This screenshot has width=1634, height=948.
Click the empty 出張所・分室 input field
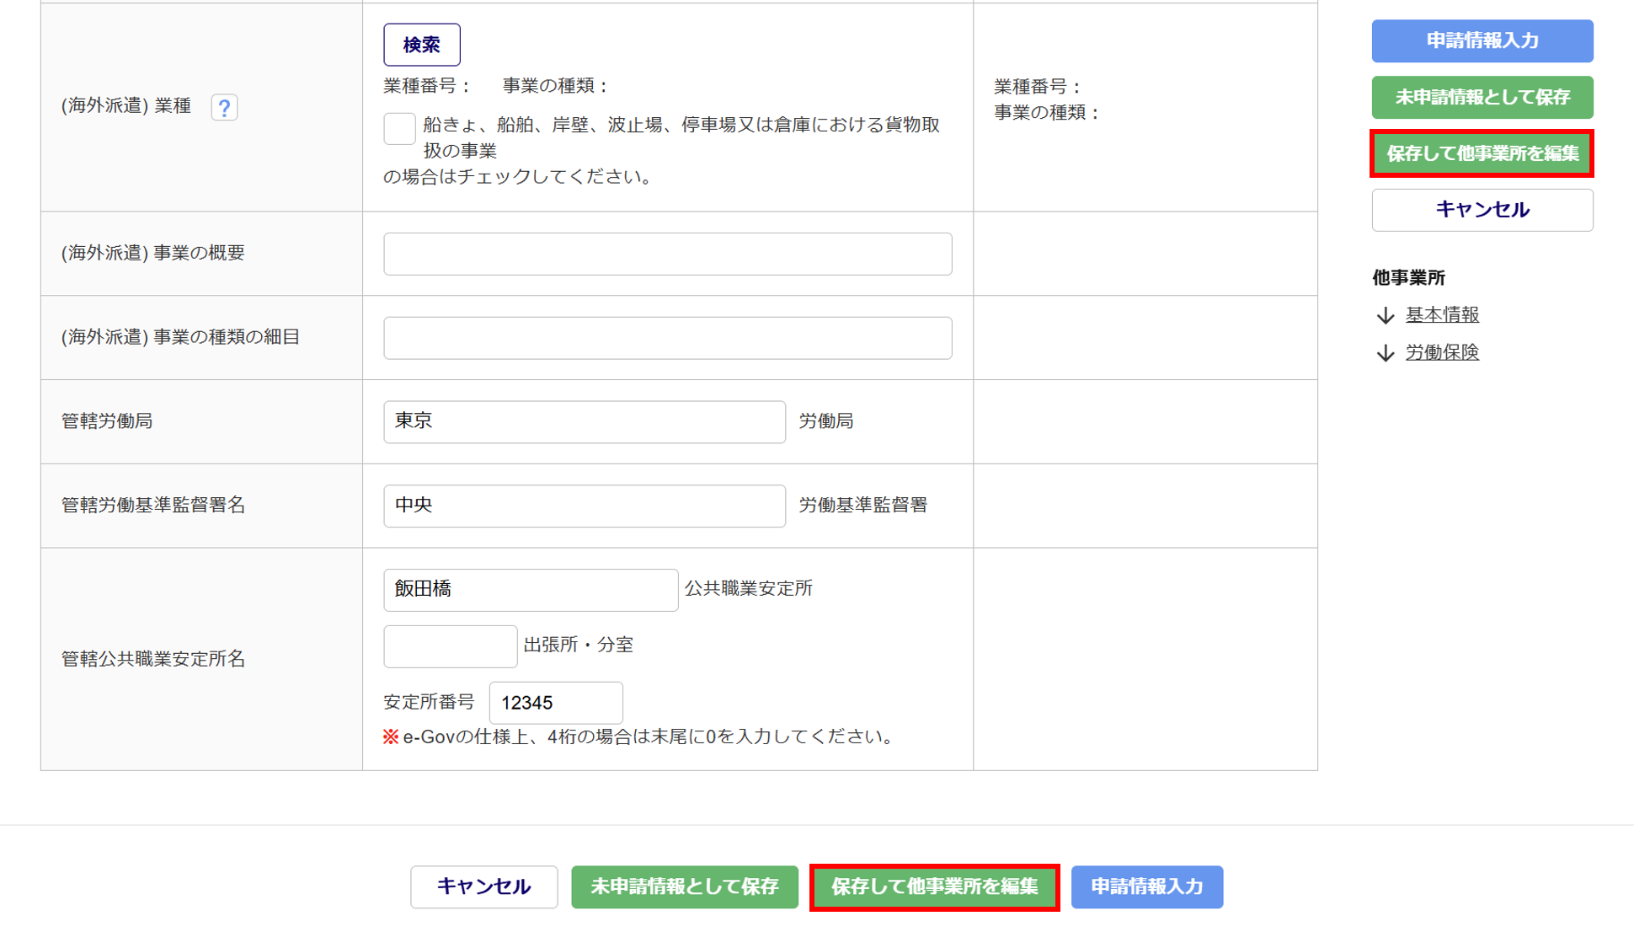tap(450, 646)
